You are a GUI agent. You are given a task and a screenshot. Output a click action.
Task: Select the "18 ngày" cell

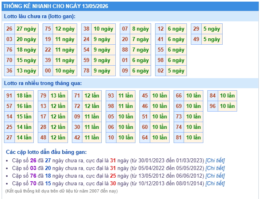click(x=27, y=50)
